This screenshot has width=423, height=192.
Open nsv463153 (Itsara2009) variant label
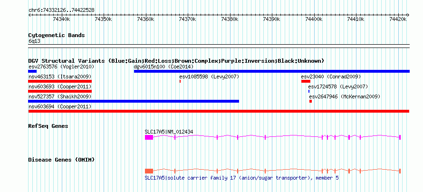click(60, 77)
